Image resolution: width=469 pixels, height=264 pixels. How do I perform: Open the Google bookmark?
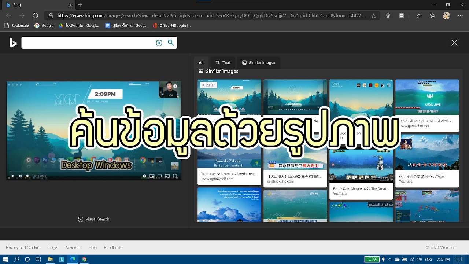point(44,26)
